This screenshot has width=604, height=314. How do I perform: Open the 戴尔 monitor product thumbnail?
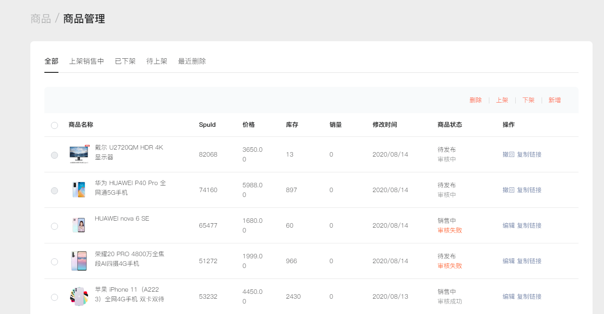[x=79, y=154]
